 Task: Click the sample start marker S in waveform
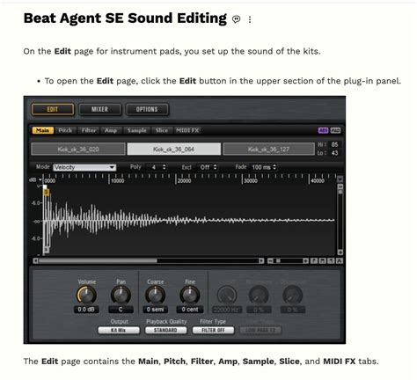[47, 192]
